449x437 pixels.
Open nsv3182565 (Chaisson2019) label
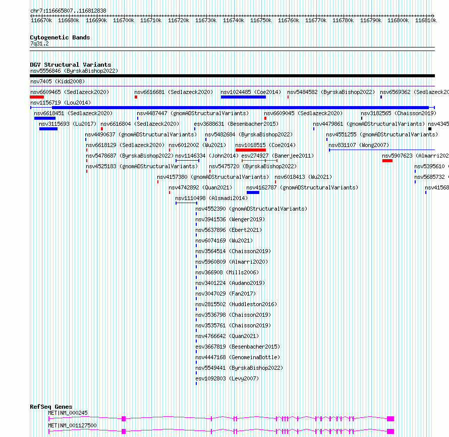pyautogui.click(x=399, y=113)
